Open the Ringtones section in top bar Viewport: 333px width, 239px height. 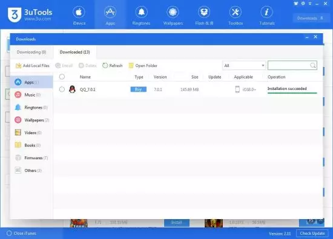click(141, 16)
